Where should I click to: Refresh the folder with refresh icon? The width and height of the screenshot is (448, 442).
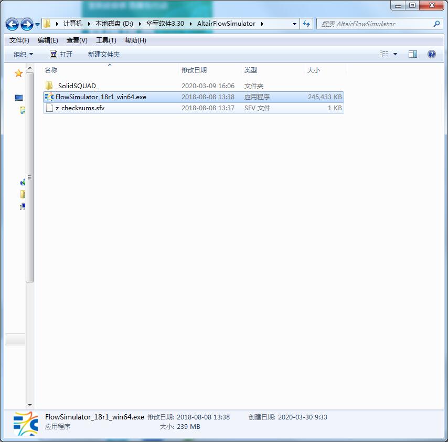click(x=306, y=24)
